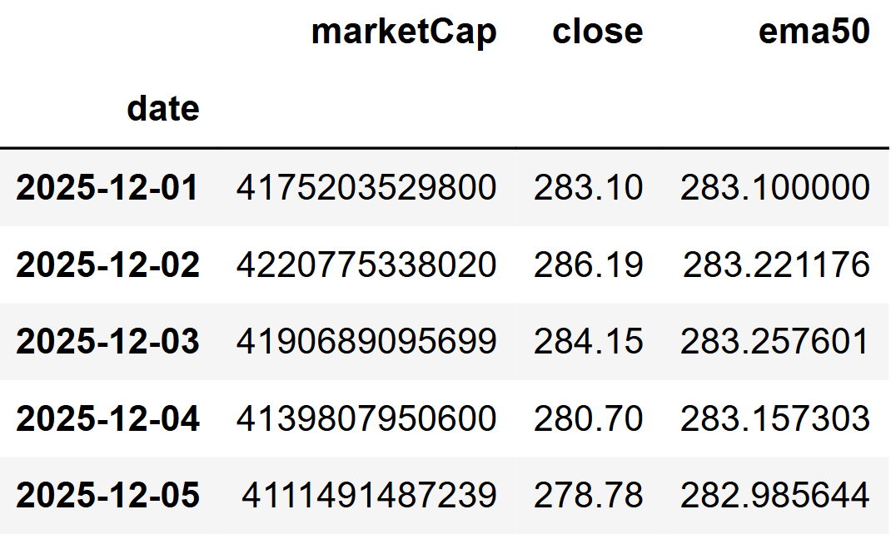Click ema50 value 282.985644

[x=775, y=494]
